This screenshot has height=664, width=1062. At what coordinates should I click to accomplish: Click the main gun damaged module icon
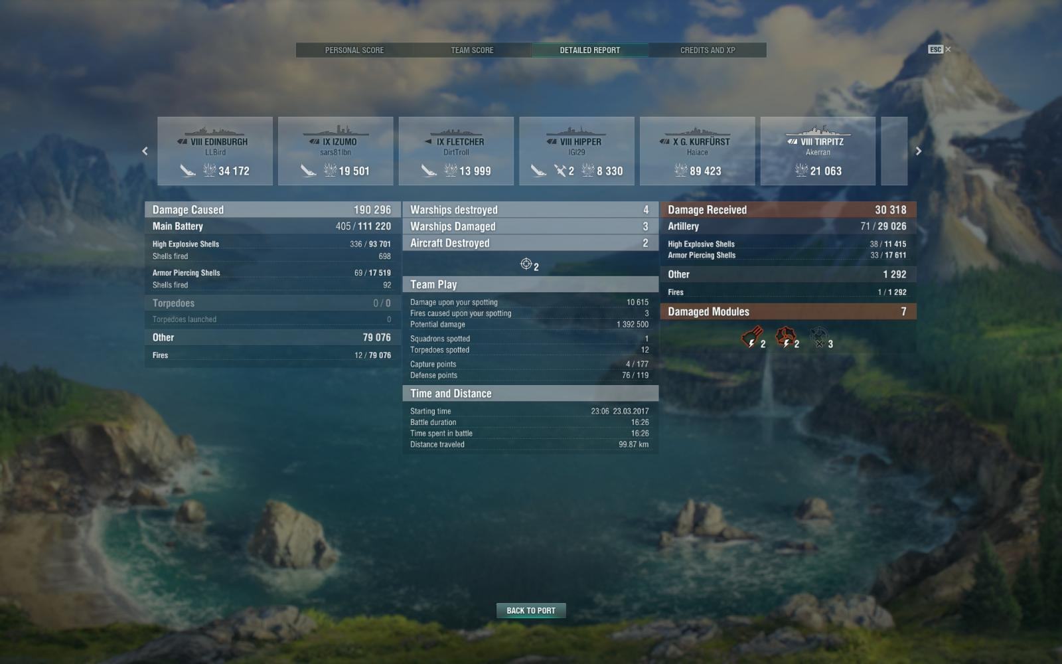[751, 337]
